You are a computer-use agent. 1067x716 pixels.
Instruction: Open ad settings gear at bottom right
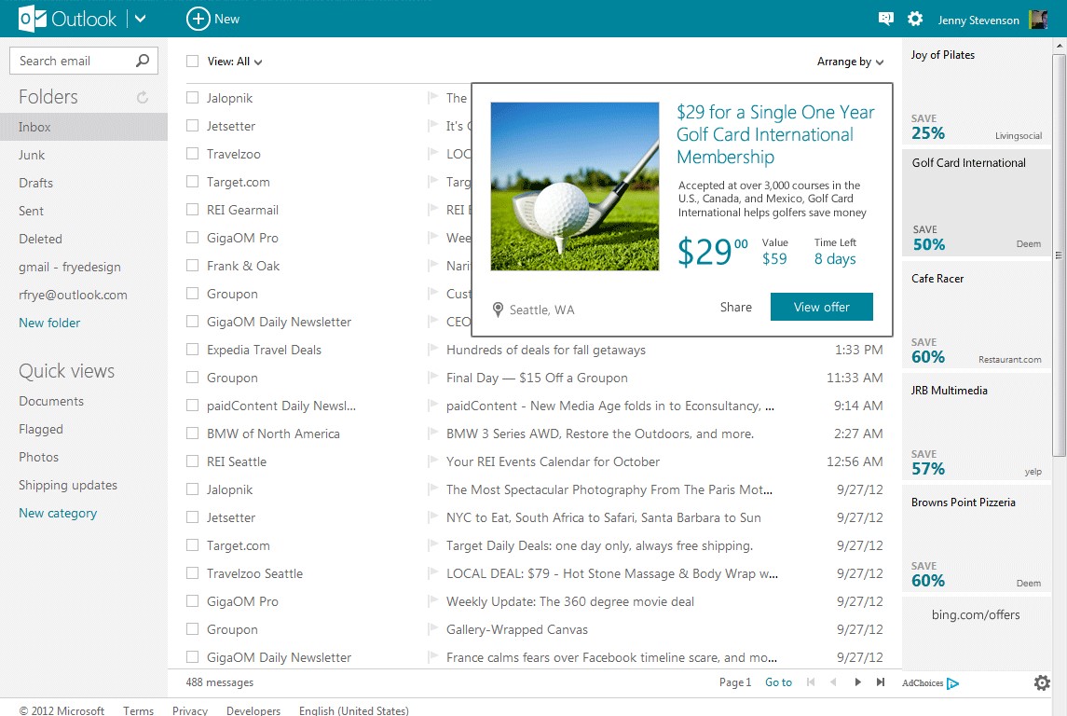[1042, 682]
